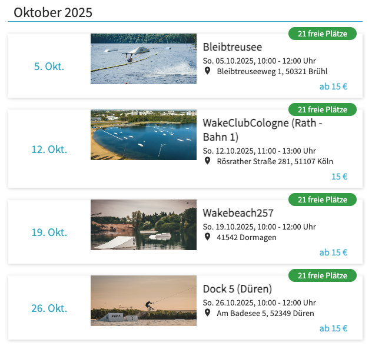
Task: Click the ab 15 € price for Wakebeach257
Action: point(333,252)
